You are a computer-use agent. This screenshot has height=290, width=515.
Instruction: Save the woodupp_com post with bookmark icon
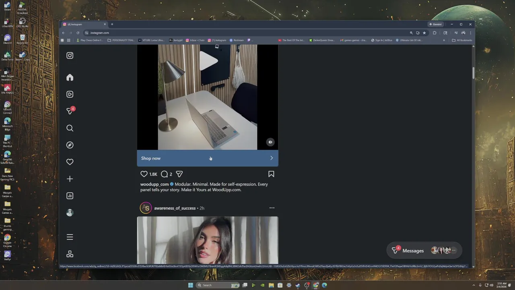271,174
